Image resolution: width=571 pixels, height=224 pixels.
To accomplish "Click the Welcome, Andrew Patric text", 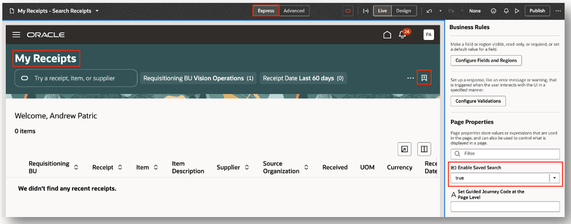I will tap(56, 116).
